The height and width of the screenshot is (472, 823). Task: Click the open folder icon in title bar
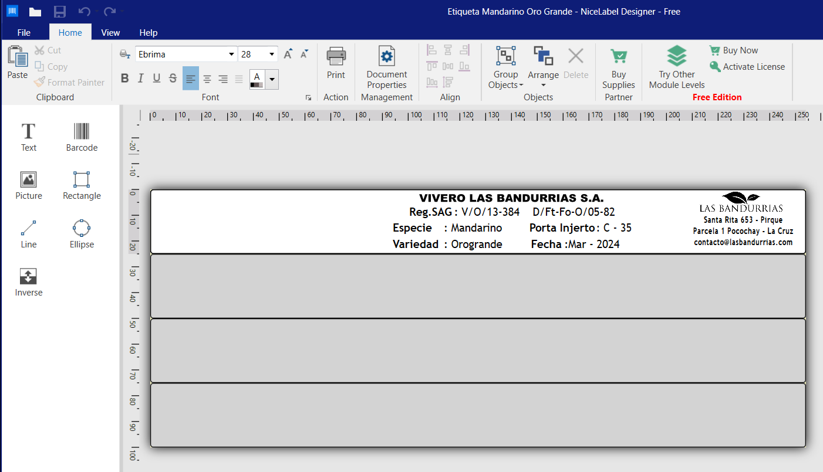coord(35,11)
